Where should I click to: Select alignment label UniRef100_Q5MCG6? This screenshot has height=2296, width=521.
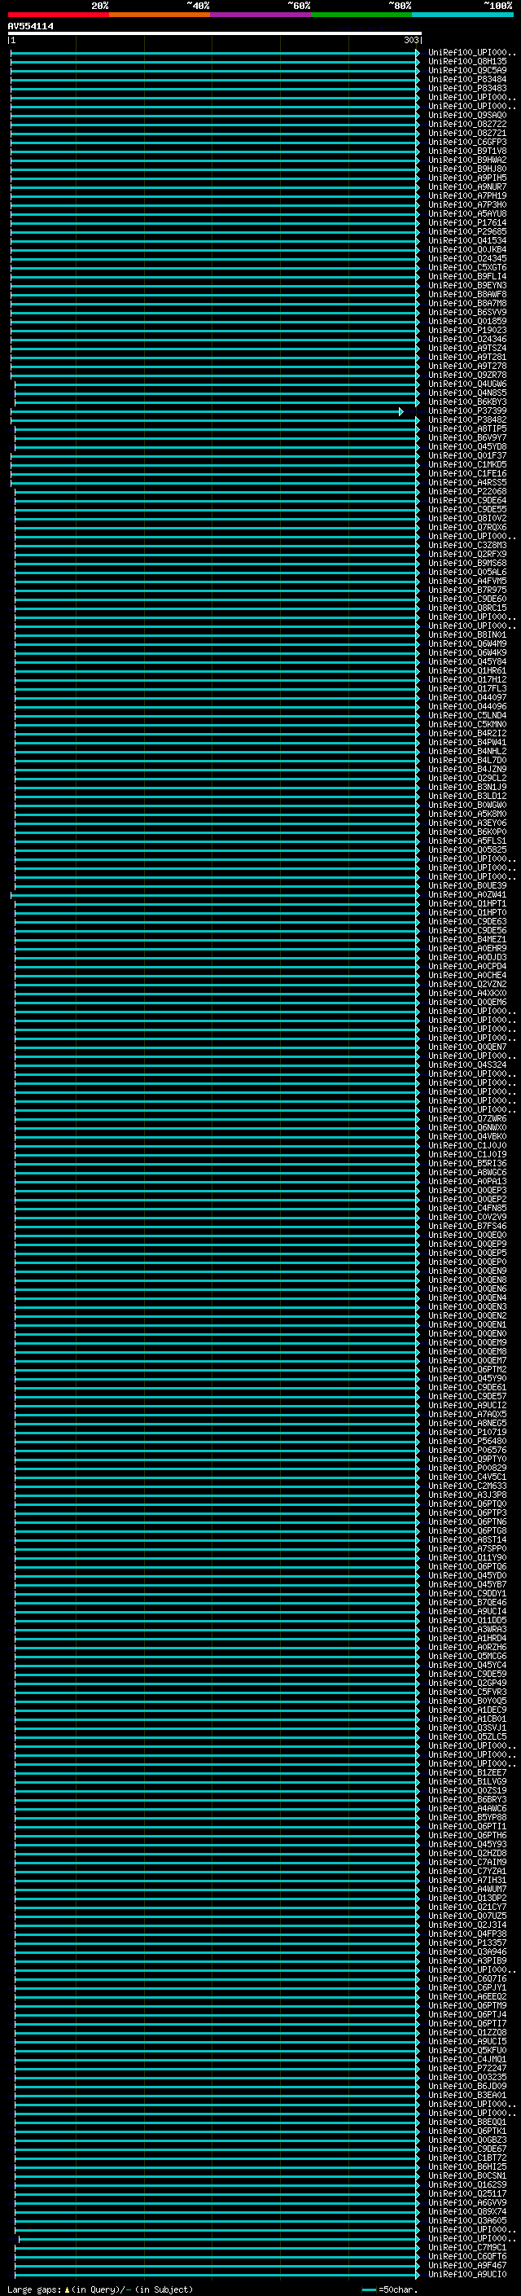(x=467, y=1655)
